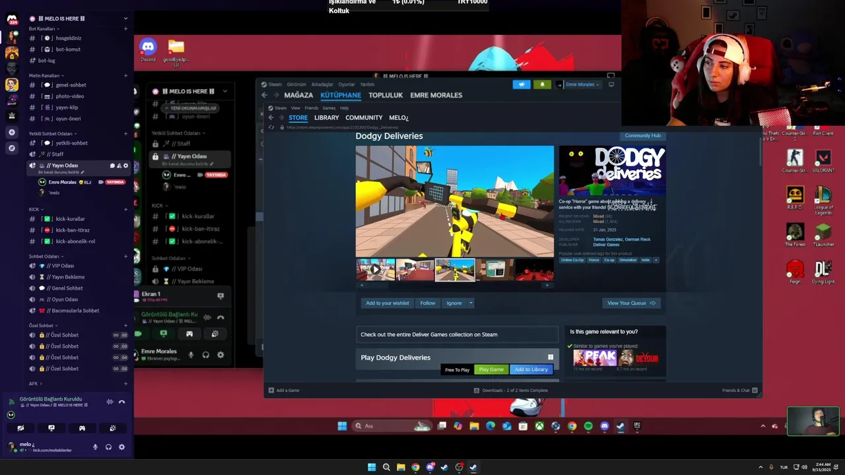The width and height of the screenshot is (845, 475).
Task: Click Add to Library button
Action: pos(531,369)
